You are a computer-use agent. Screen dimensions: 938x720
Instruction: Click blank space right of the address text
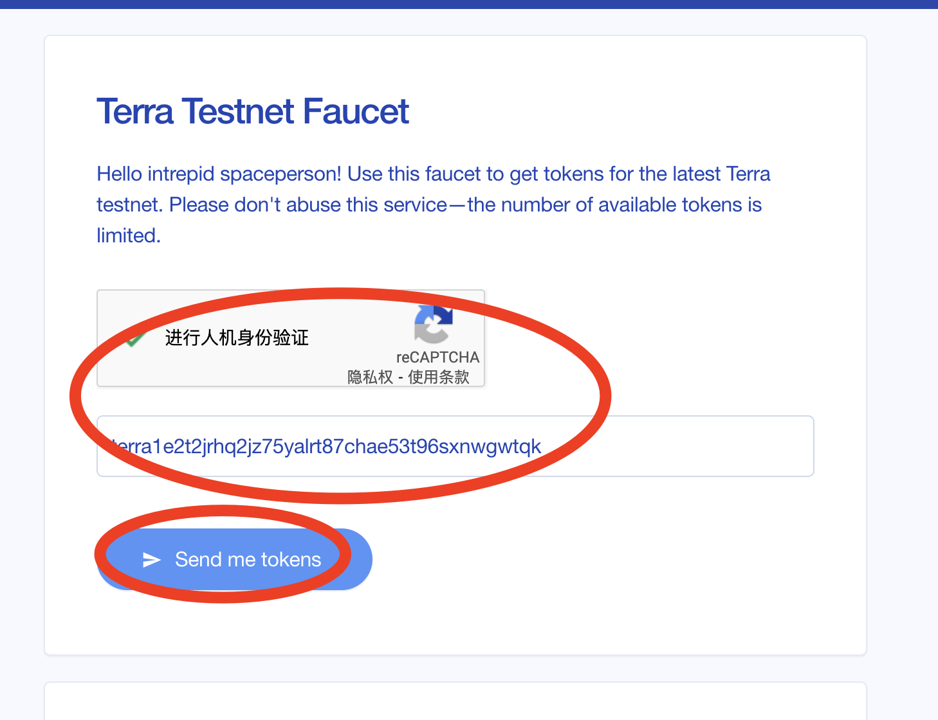tap(676, 446)
